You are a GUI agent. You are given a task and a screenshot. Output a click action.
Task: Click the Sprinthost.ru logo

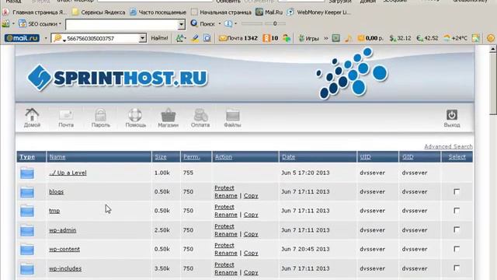pos(117,78)
